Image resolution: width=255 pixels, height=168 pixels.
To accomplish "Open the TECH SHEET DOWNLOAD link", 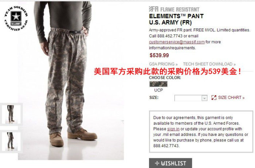I will coord(209,64).
